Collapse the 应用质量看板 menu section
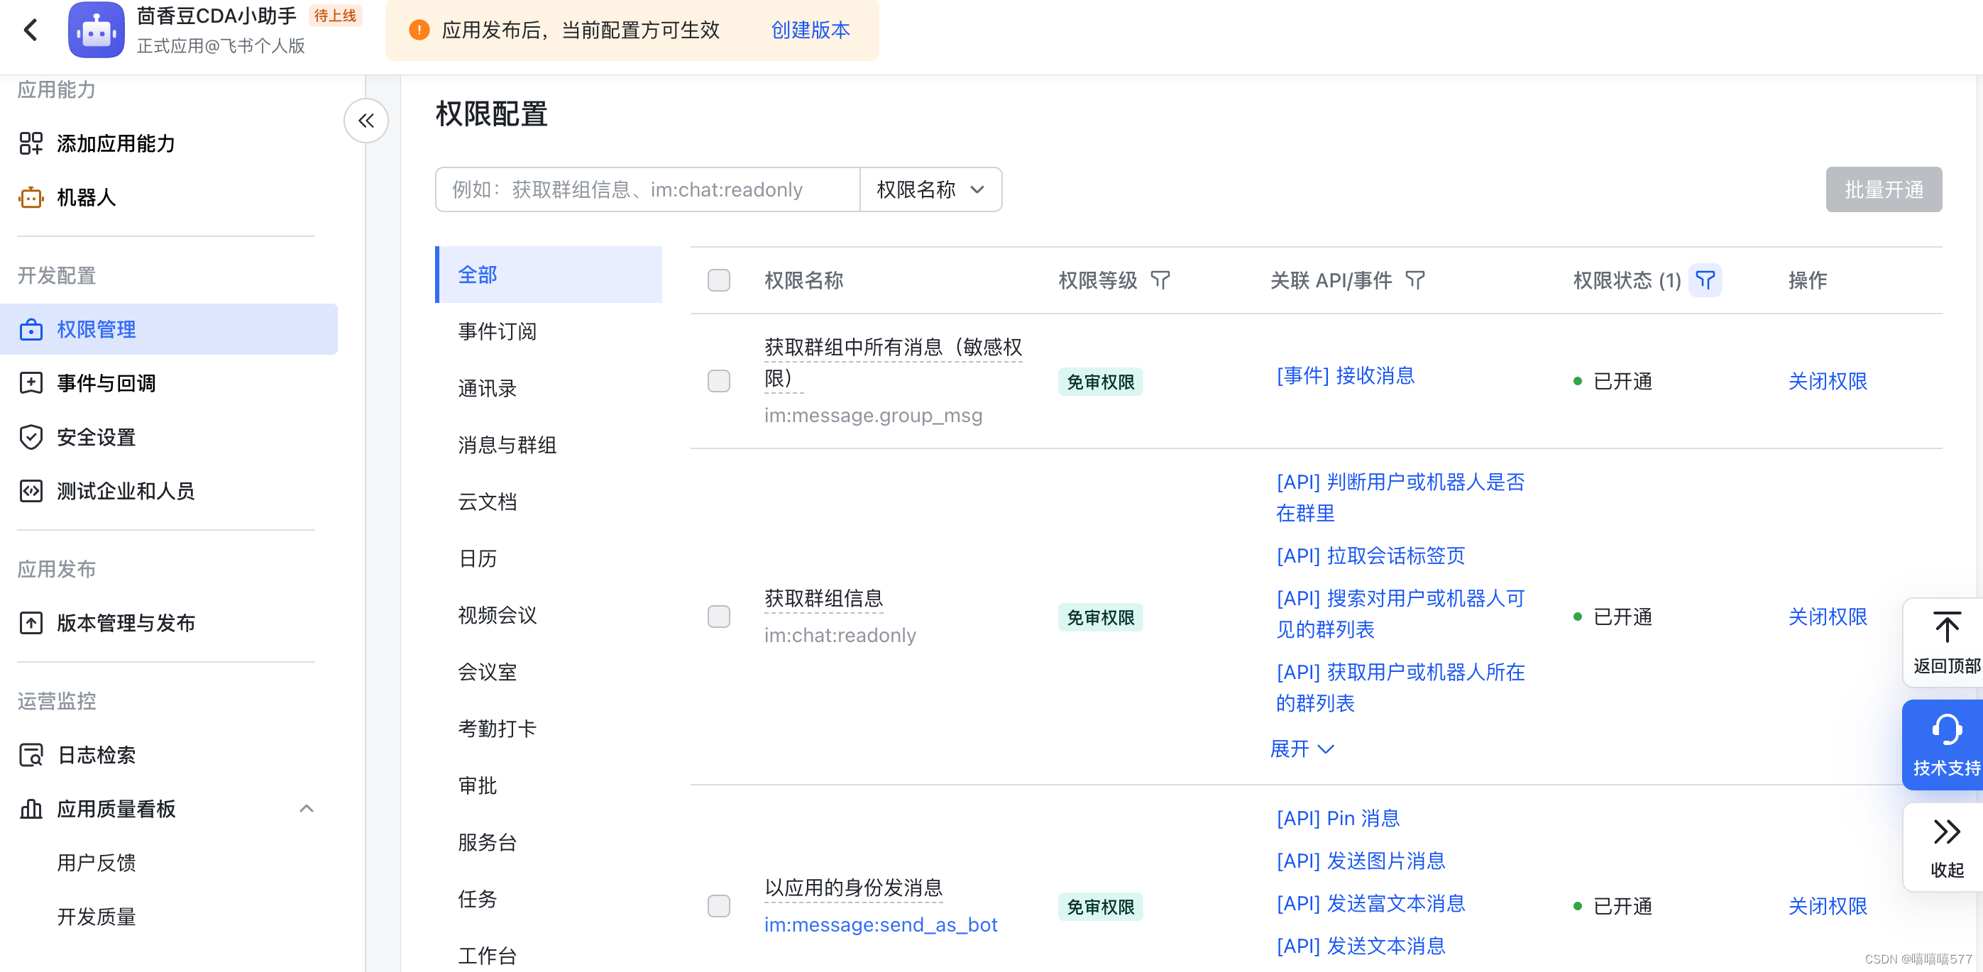Image resolution: width=1983 pixels, height=972 pixels. [307, 809]
